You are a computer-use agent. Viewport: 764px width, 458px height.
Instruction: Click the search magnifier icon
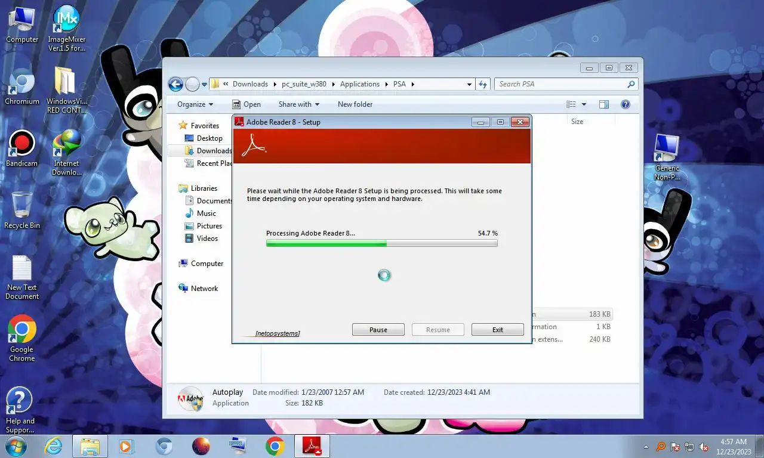pyautogui.click(x=631, y=84)
